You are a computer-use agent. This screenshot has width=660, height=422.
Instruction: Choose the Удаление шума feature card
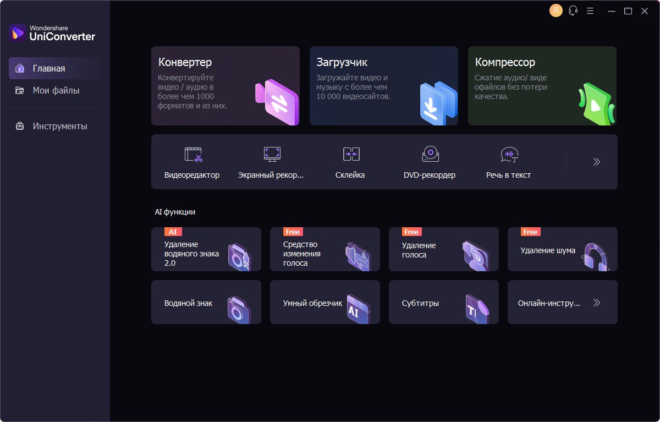click(x=563, y=249)
